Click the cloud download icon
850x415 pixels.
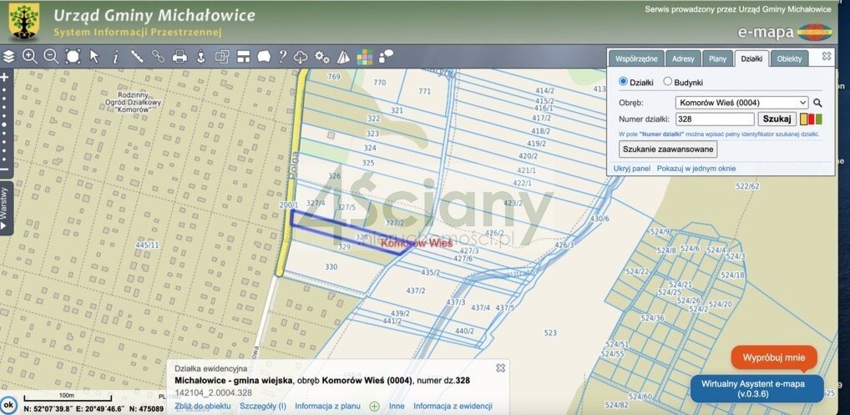[x=301, y=57]
